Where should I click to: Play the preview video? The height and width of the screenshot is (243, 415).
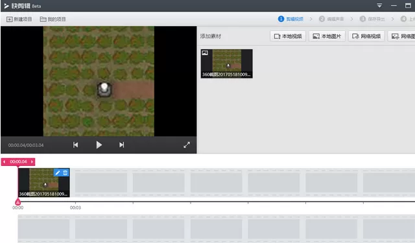pyautogui.click(x=99, y=145)
